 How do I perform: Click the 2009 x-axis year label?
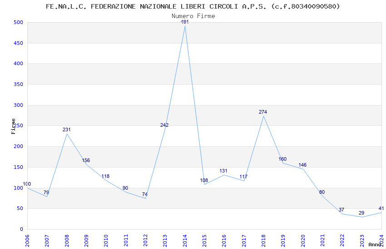pyautogui.click(x=86, y=241)
